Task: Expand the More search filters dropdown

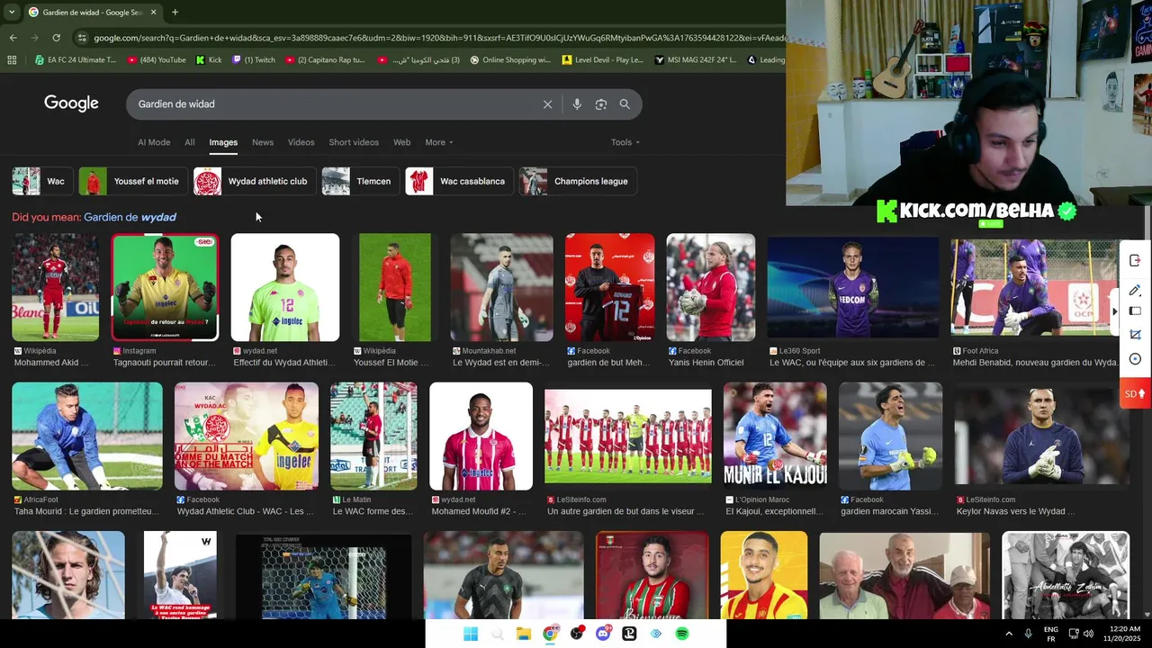Action: (439, 142)
